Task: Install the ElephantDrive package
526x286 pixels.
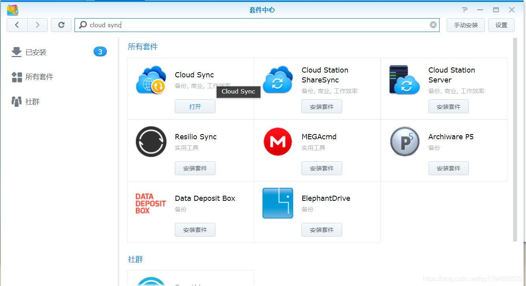Action: click(322, 230)
